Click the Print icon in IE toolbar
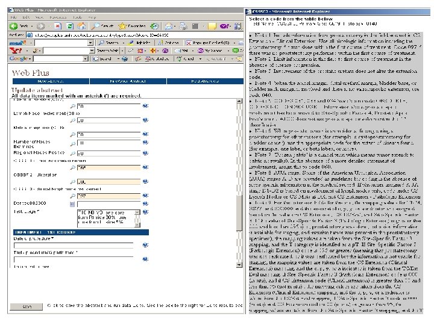Image resolution: width=434 pixels, height=325 pixels. click(x=183, y=26)
